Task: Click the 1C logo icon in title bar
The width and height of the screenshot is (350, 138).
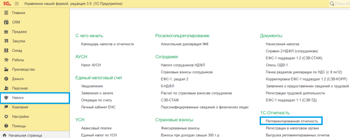Action: point(7,4)
